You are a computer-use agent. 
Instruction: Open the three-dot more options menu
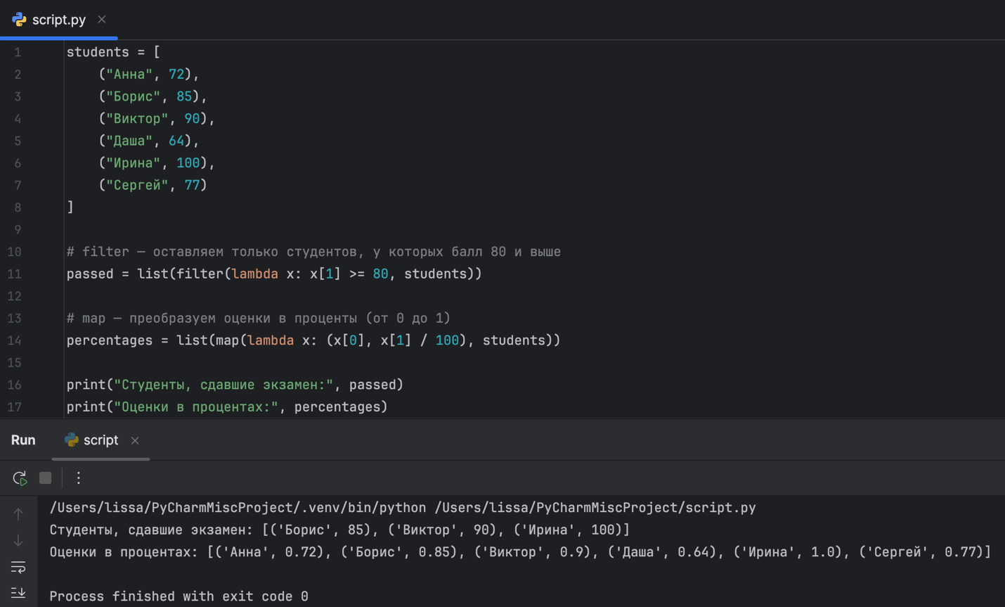79,478
